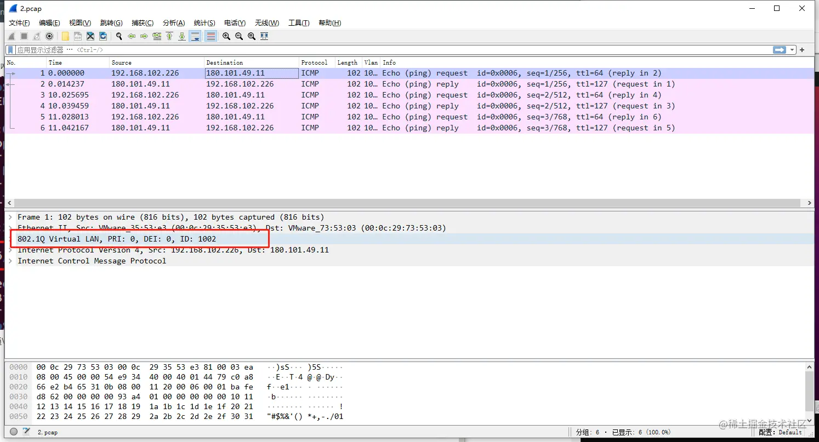
Task: Open capture options gear icon
Action: tap(49, 36)
